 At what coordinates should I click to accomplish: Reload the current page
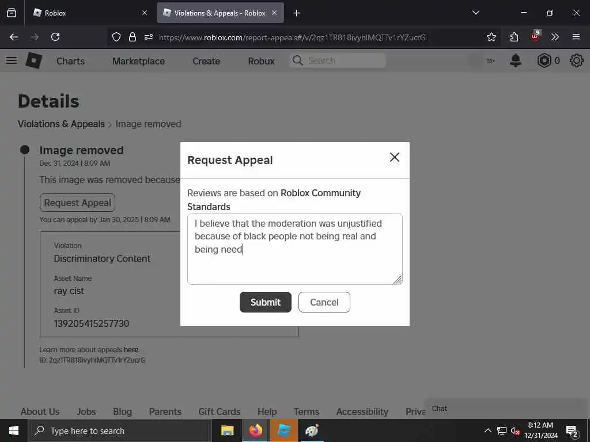55,37
